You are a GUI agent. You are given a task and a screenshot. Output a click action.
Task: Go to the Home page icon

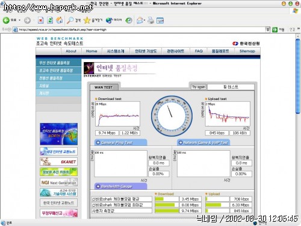(x=59, y=20)
